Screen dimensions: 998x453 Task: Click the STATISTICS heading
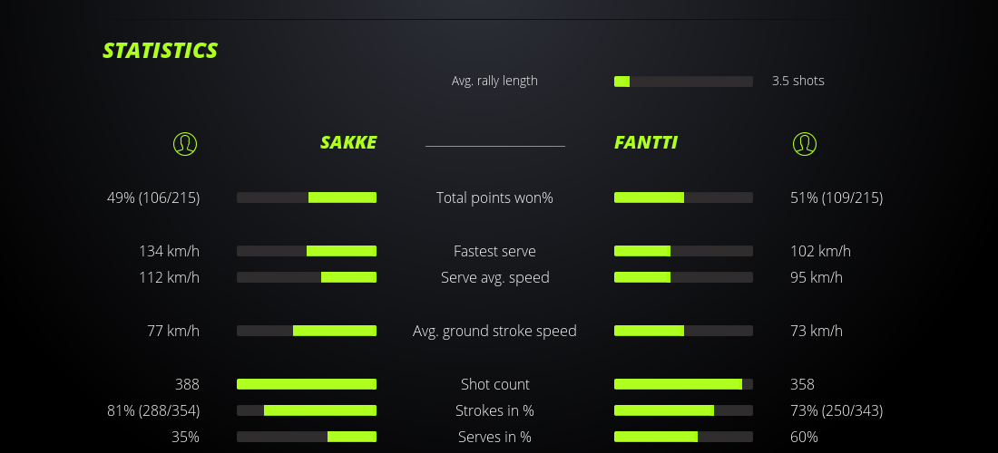(x=161, y=51)
